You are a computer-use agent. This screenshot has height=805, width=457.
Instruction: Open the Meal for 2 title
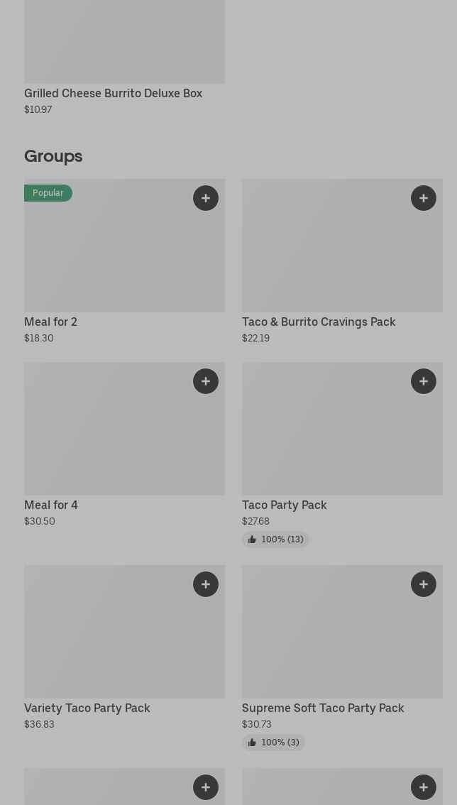(51, 322)
